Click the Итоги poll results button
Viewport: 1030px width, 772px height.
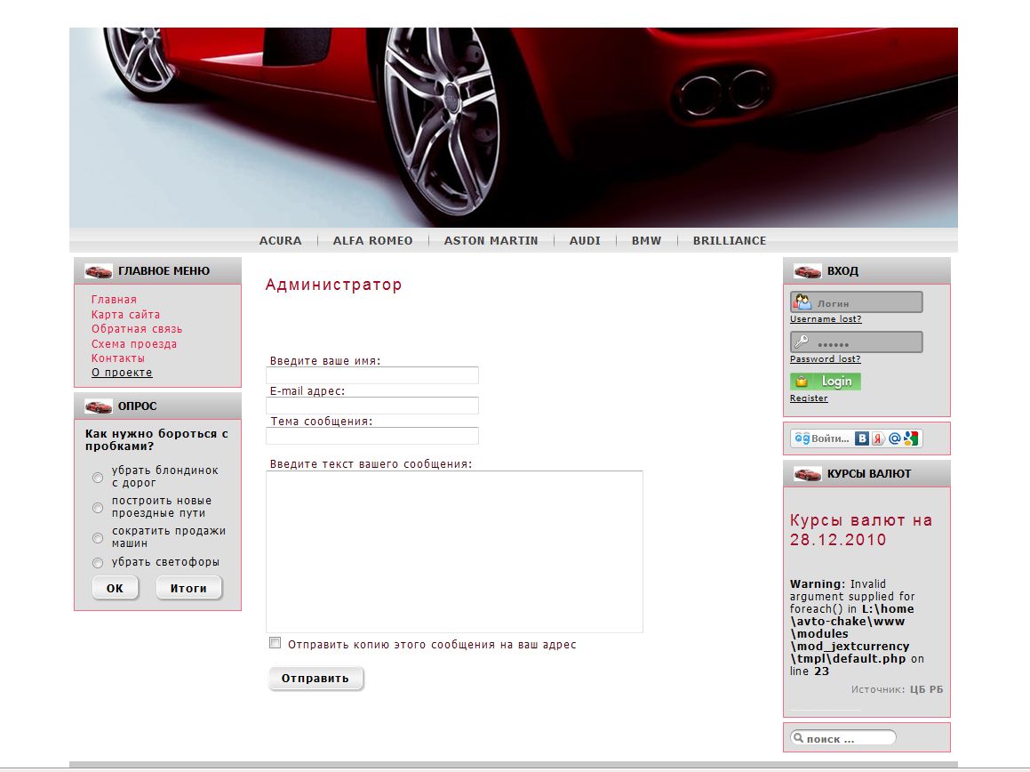pos(188,588)
